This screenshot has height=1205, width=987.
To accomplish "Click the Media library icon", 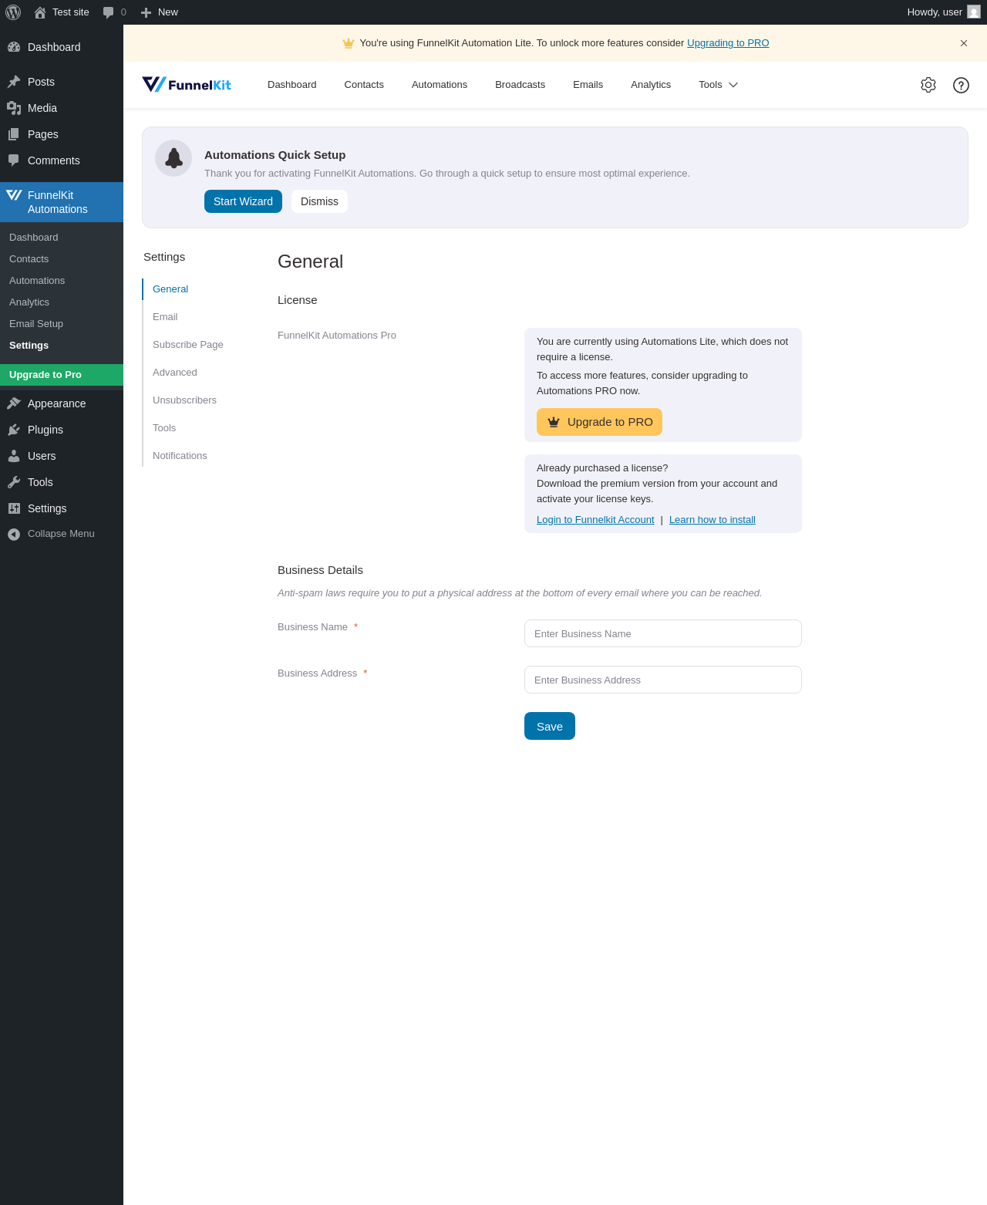I will point(14,108).
